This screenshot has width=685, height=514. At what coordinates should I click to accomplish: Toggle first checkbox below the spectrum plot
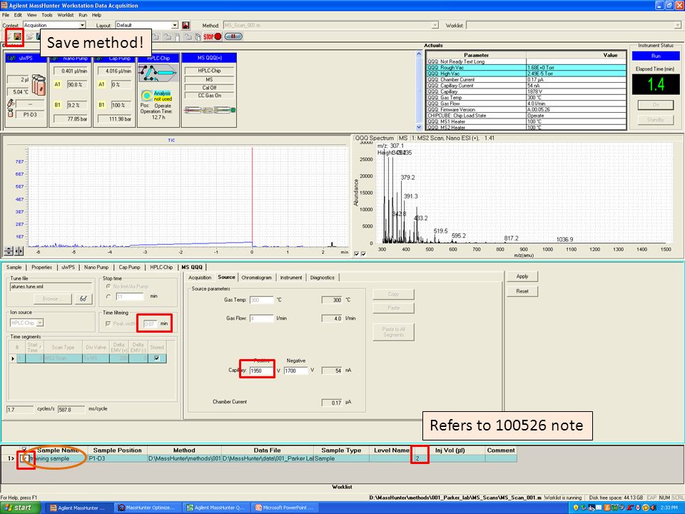point(357,253)
